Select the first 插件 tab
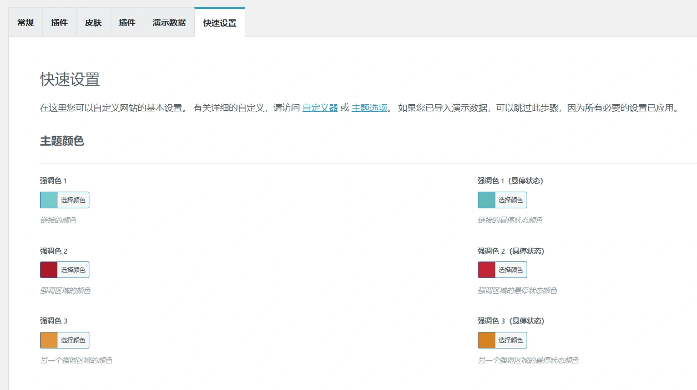Viewport: 697px width, 390px height. click(59, 22)
